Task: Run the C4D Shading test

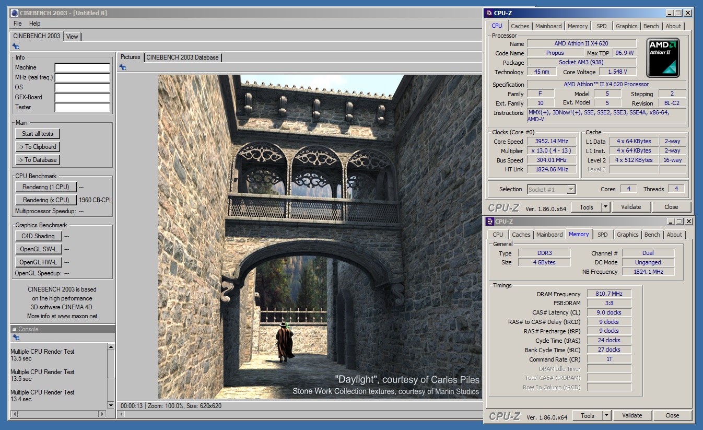Action: click(38, 236)
